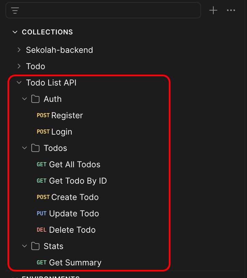The image size is (247, 278).
Task: Click the plus icon to add new
Action: pos(213,10)
